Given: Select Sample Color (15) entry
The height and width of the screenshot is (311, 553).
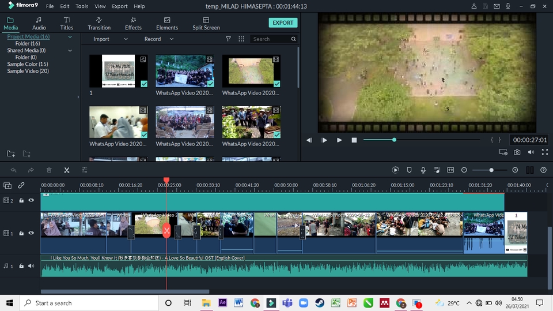Looking at the screenshot, I should click(28, 64).
